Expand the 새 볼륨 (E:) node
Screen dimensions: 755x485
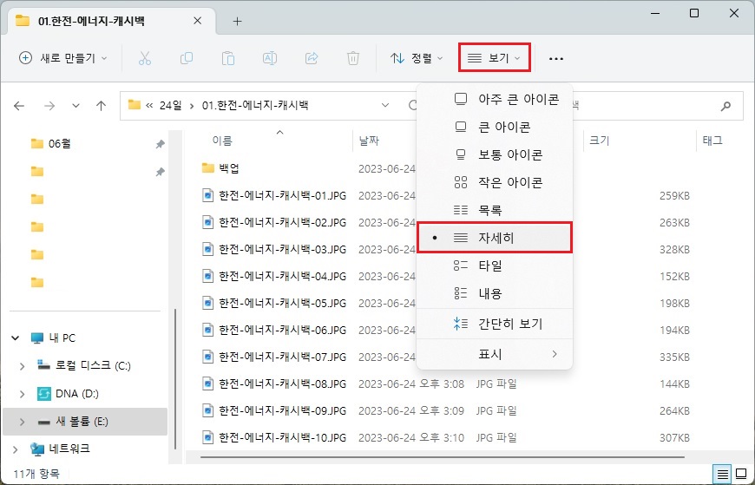(22, 422)
